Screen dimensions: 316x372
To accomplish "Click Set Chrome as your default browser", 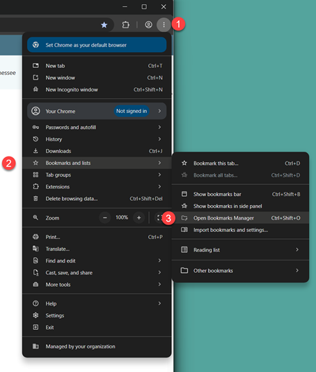I will point(97,45).
